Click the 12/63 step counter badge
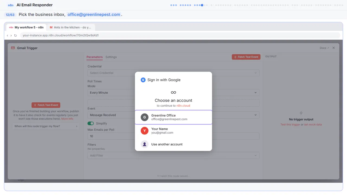 click(x=10, y=15)
